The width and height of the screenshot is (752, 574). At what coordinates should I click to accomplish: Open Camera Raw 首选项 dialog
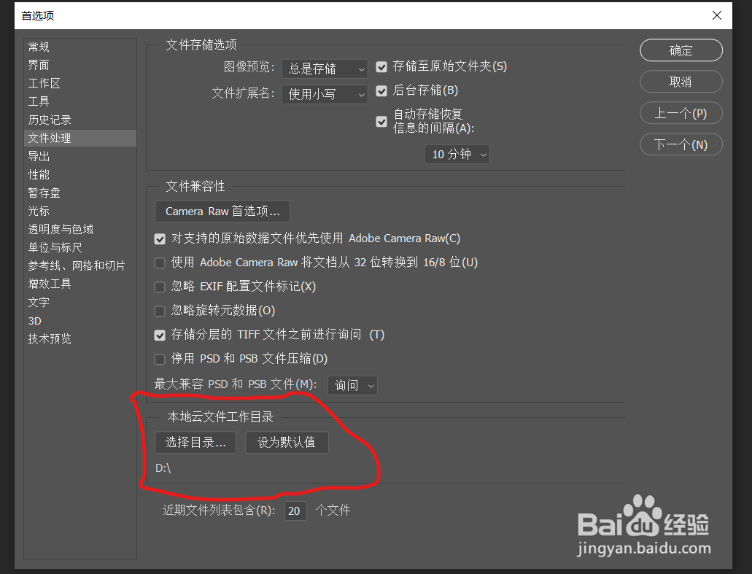pyautogui.click(x=222, y=212)
